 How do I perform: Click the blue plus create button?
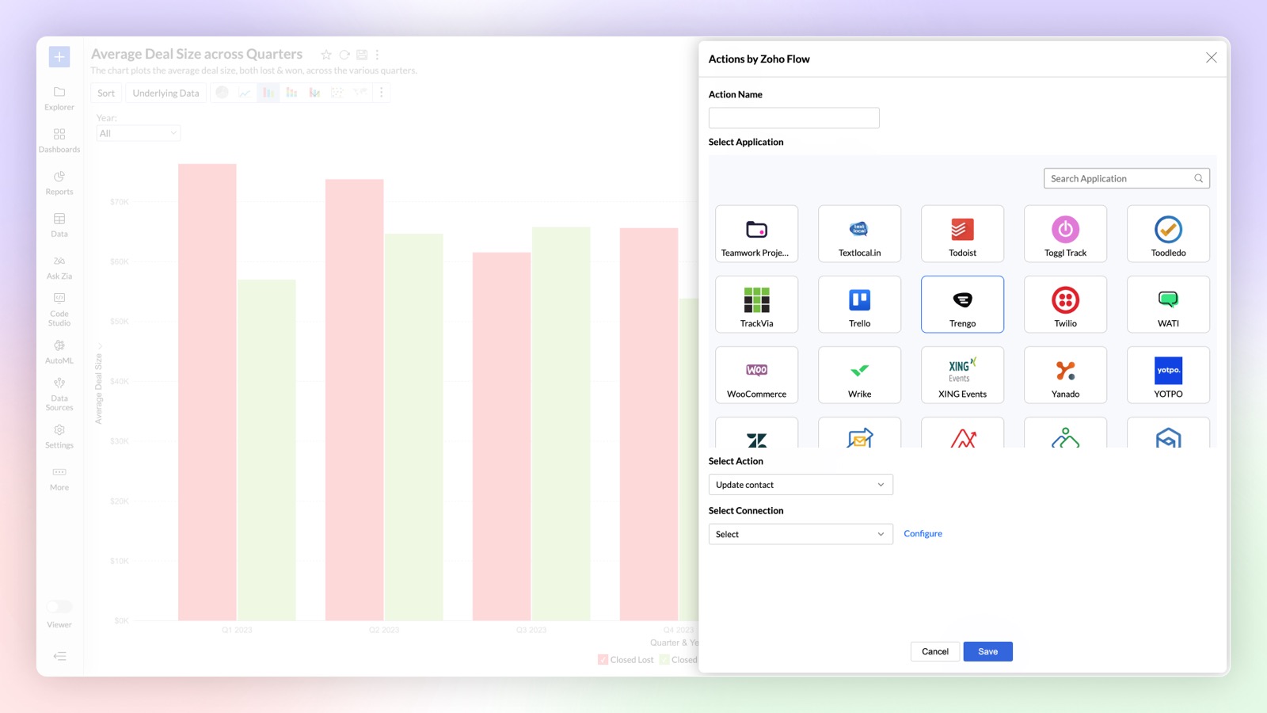(x=59, y=56)
